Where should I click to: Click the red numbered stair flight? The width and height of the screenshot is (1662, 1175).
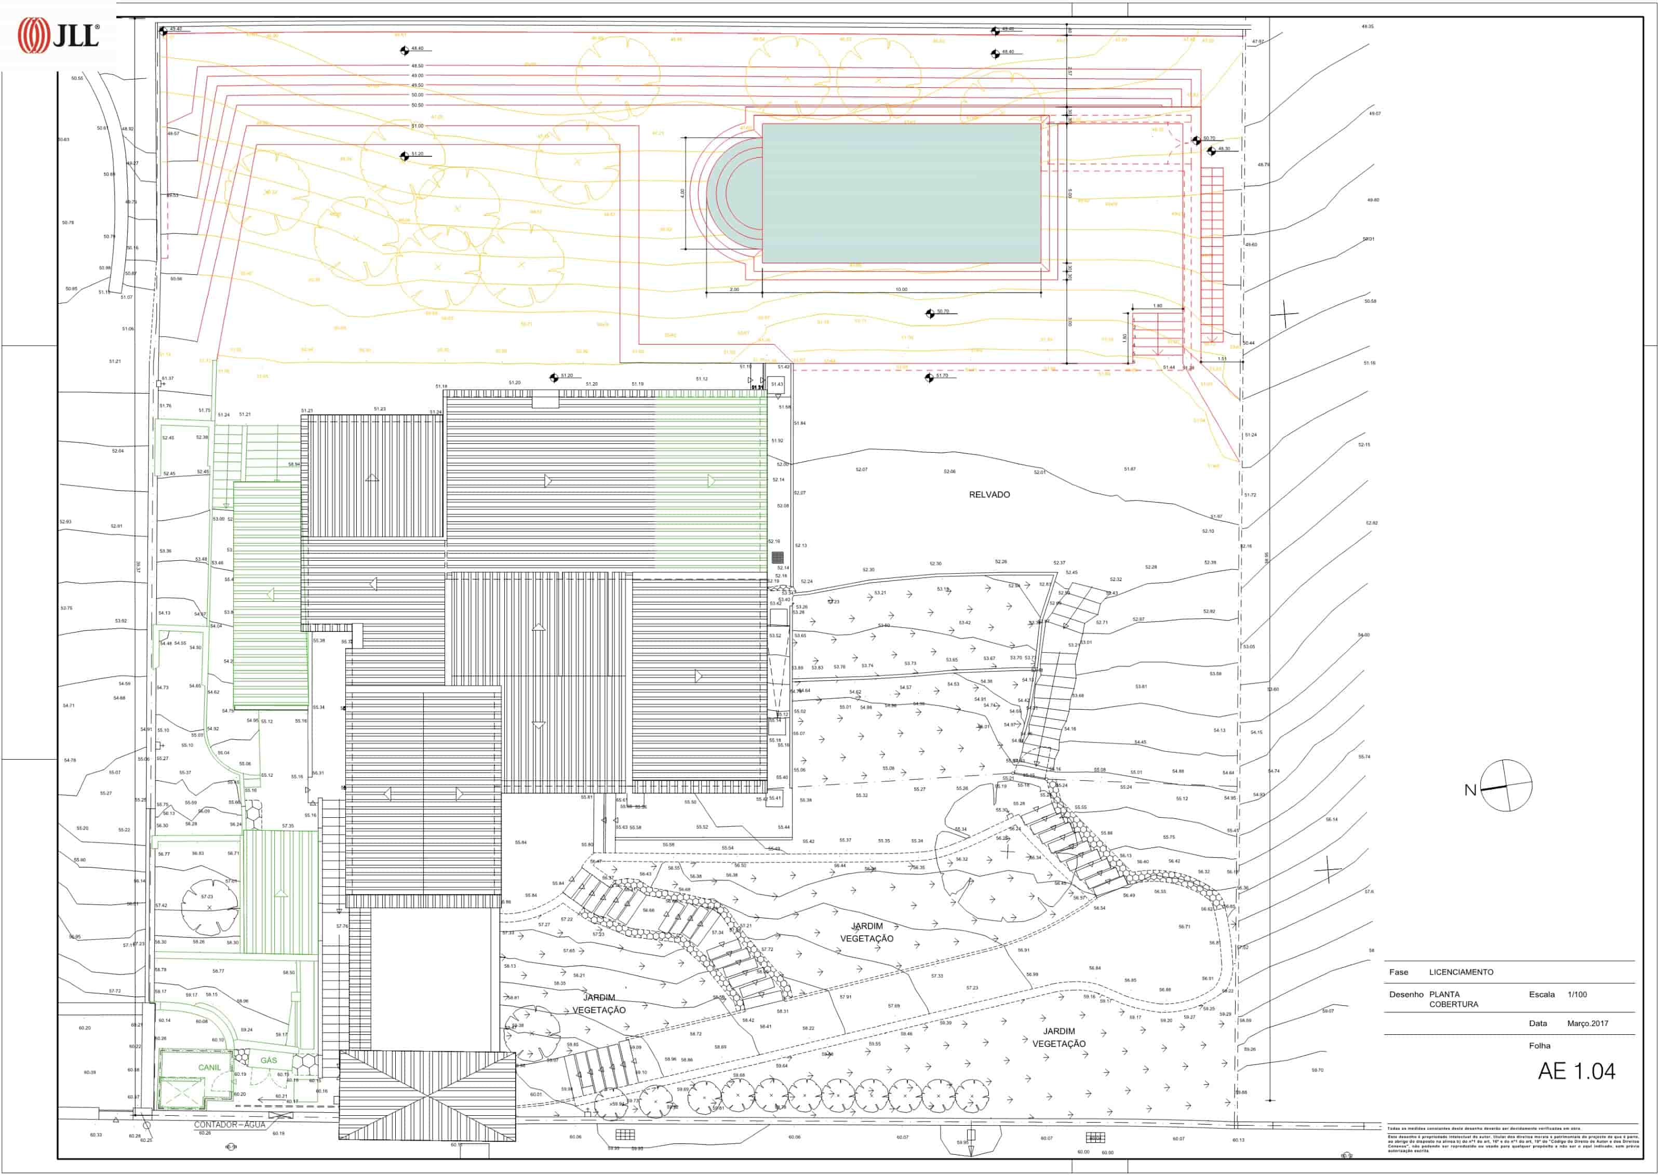click(x=1158, y=334)
